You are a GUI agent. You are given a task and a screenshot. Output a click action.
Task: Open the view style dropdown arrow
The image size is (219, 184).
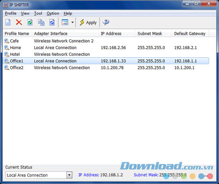pos(72,22)
